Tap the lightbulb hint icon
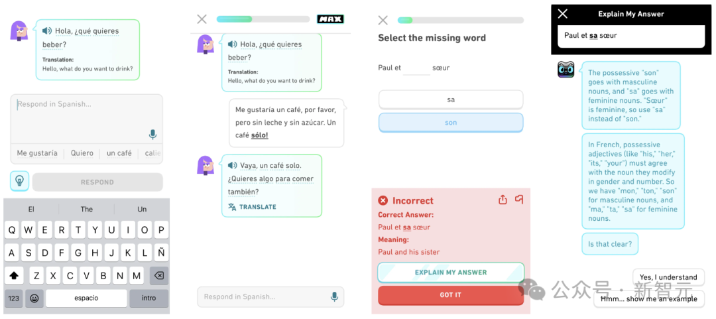Image resolution: width=716 pixels, height=319 pixels. click(20, 181)
